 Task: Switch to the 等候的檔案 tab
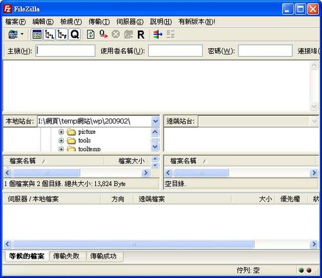(x=26, y=256)
